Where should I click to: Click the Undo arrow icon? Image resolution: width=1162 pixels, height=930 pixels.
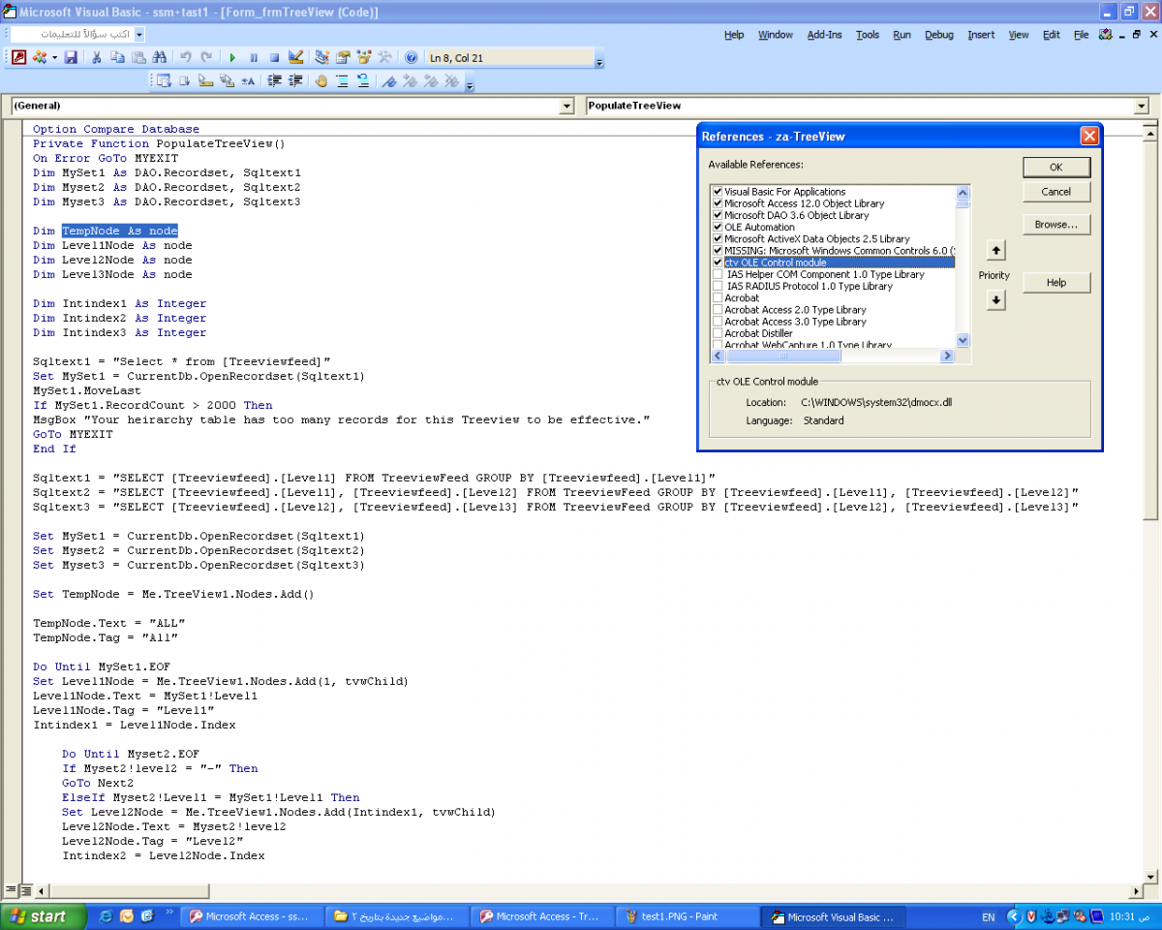click(x=186, y=58)
